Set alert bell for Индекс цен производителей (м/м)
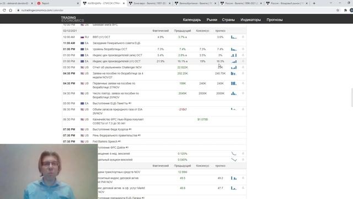 243,55
